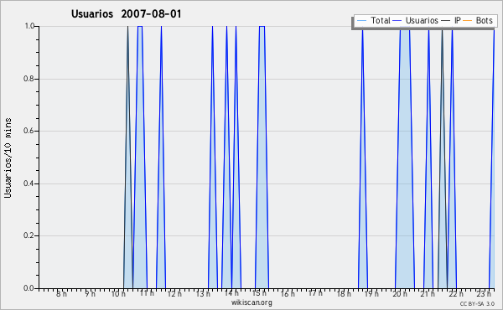
Task: Click the 17 h x-axis tick label
Action: 315,293
